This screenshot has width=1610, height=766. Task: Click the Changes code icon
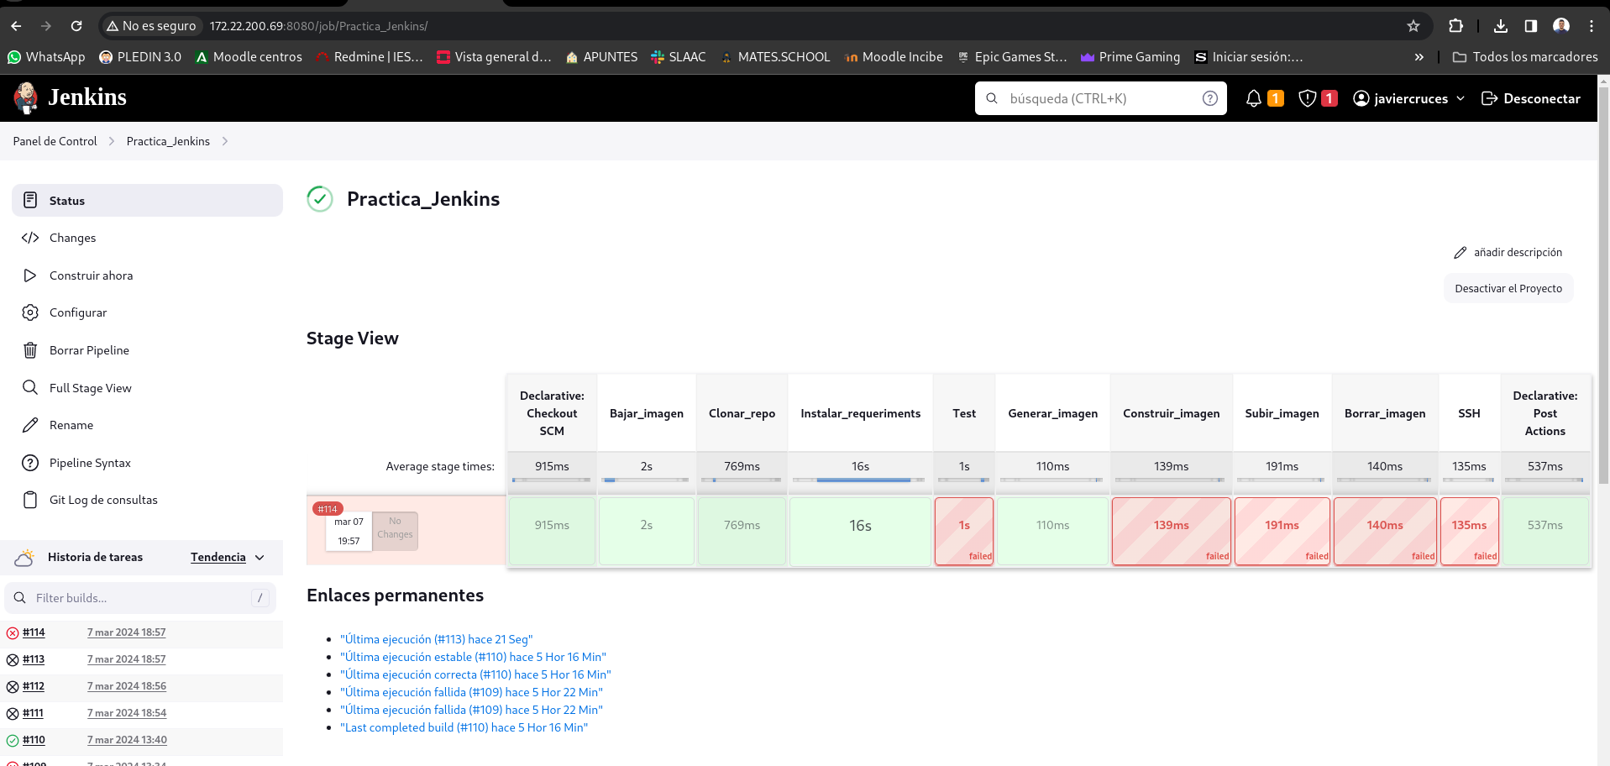30,238
